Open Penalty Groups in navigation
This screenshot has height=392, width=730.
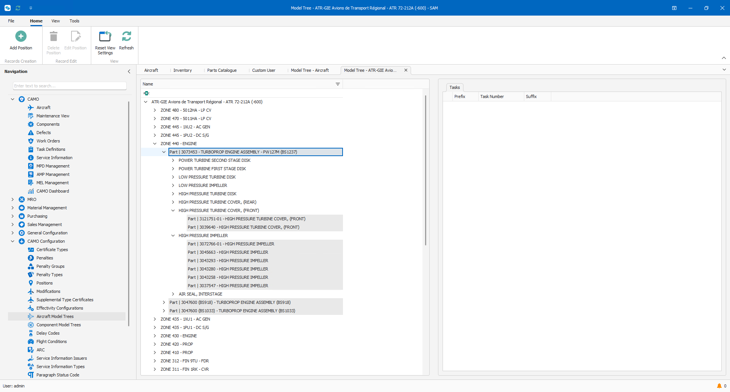[50, 266]
